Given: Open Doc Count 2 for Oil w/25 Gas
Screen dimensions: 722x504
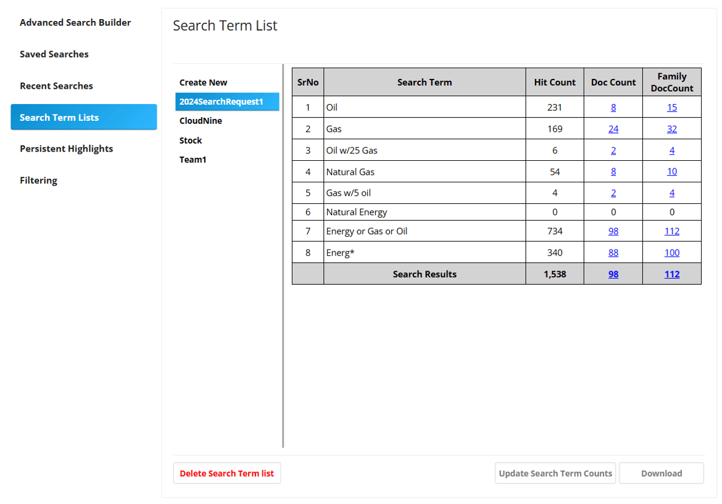Looking at the screenshot, I should coord(613,150).
